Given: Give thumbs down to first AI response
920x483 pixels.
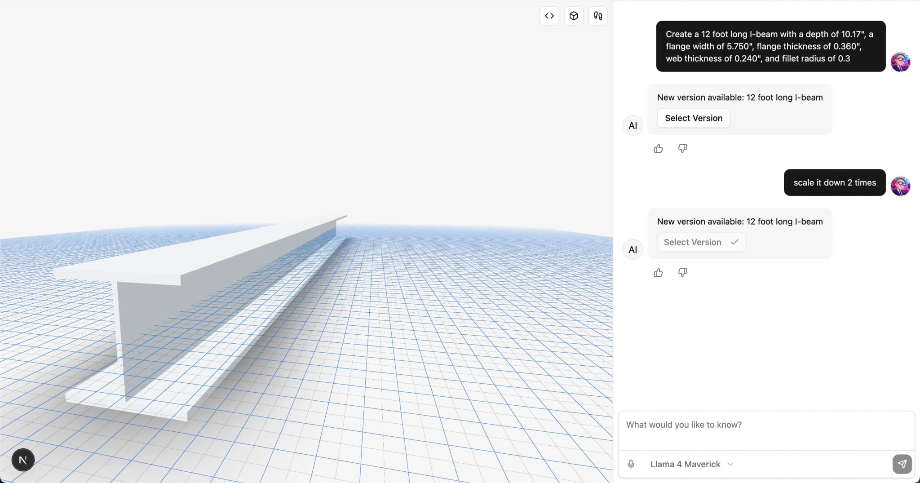Looking at the screenshot, I should [682, 148].
